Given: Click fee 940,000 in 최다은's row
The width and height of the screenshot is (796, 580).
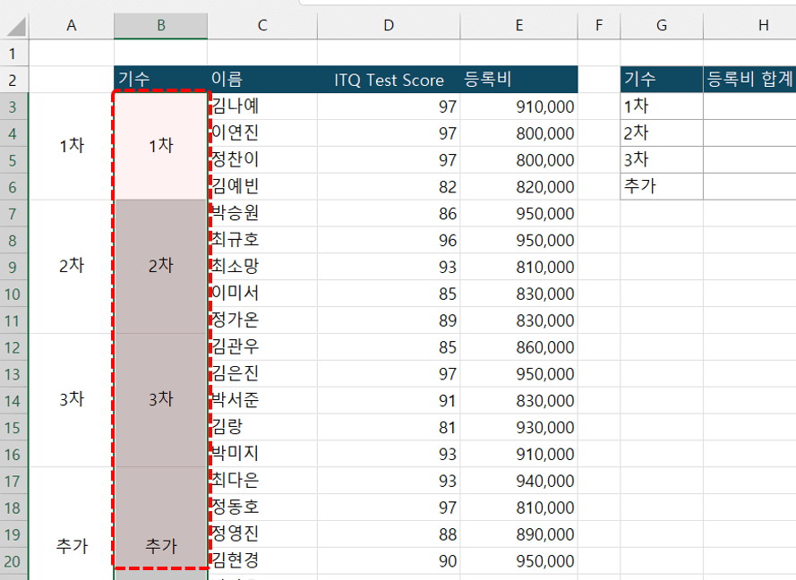Looking at the screenshot, I should coord(519,481).
